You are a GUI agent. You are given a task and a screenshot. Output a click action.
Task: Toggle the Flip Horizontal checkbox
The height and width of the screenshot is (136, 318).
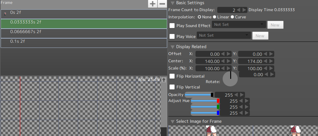pos(172,76)
